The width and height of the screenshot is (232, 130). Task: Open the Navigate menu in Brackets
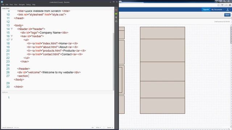click(x=22, y=5)
